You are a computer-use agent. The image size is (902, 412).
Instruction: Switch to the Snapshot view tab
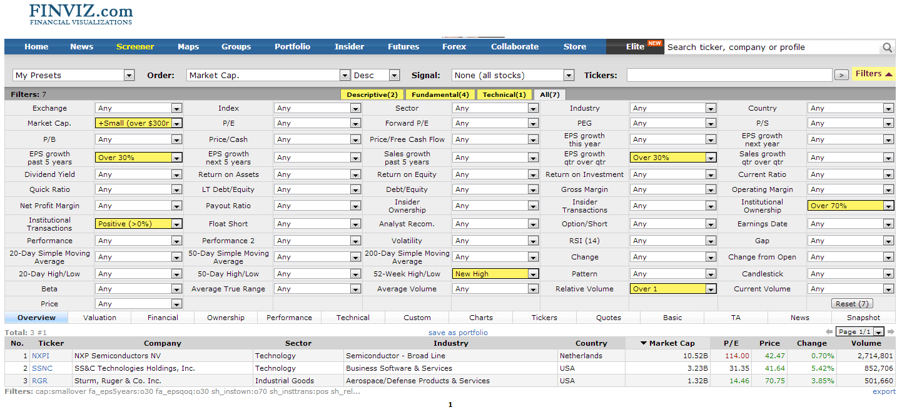(864, 318)
